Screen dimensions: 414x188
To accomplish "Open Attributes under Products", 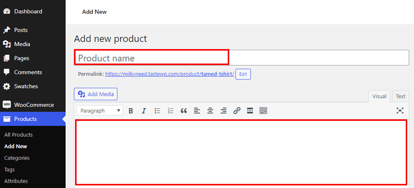I will click(x=16, y=181).
